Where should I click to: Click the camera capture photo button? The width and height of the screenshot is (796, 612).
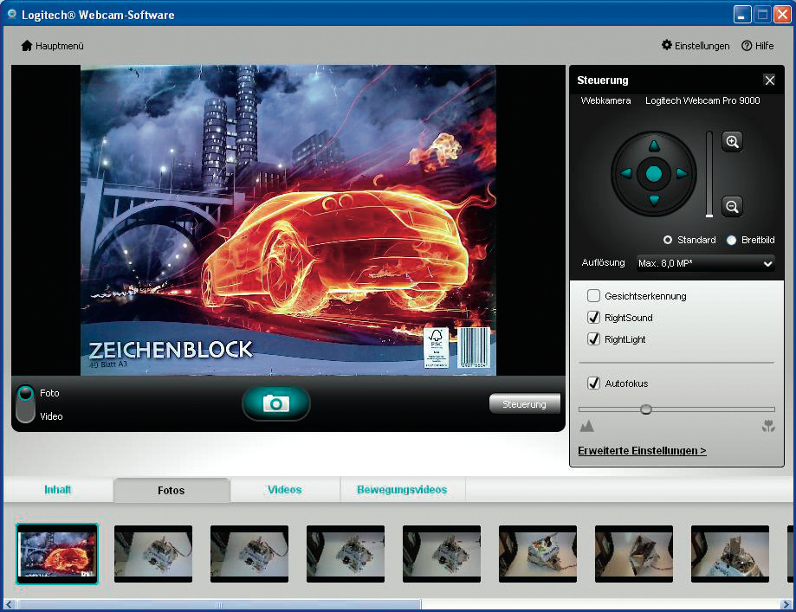coord(275,403)
